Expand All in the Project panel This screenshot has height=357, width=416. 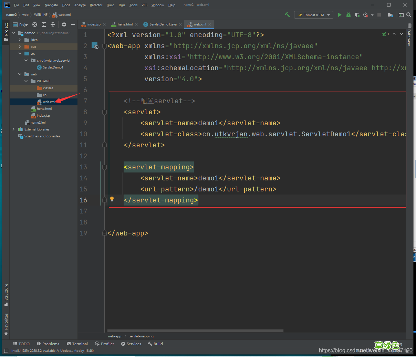pyautogui.click(x=44, y=24)
